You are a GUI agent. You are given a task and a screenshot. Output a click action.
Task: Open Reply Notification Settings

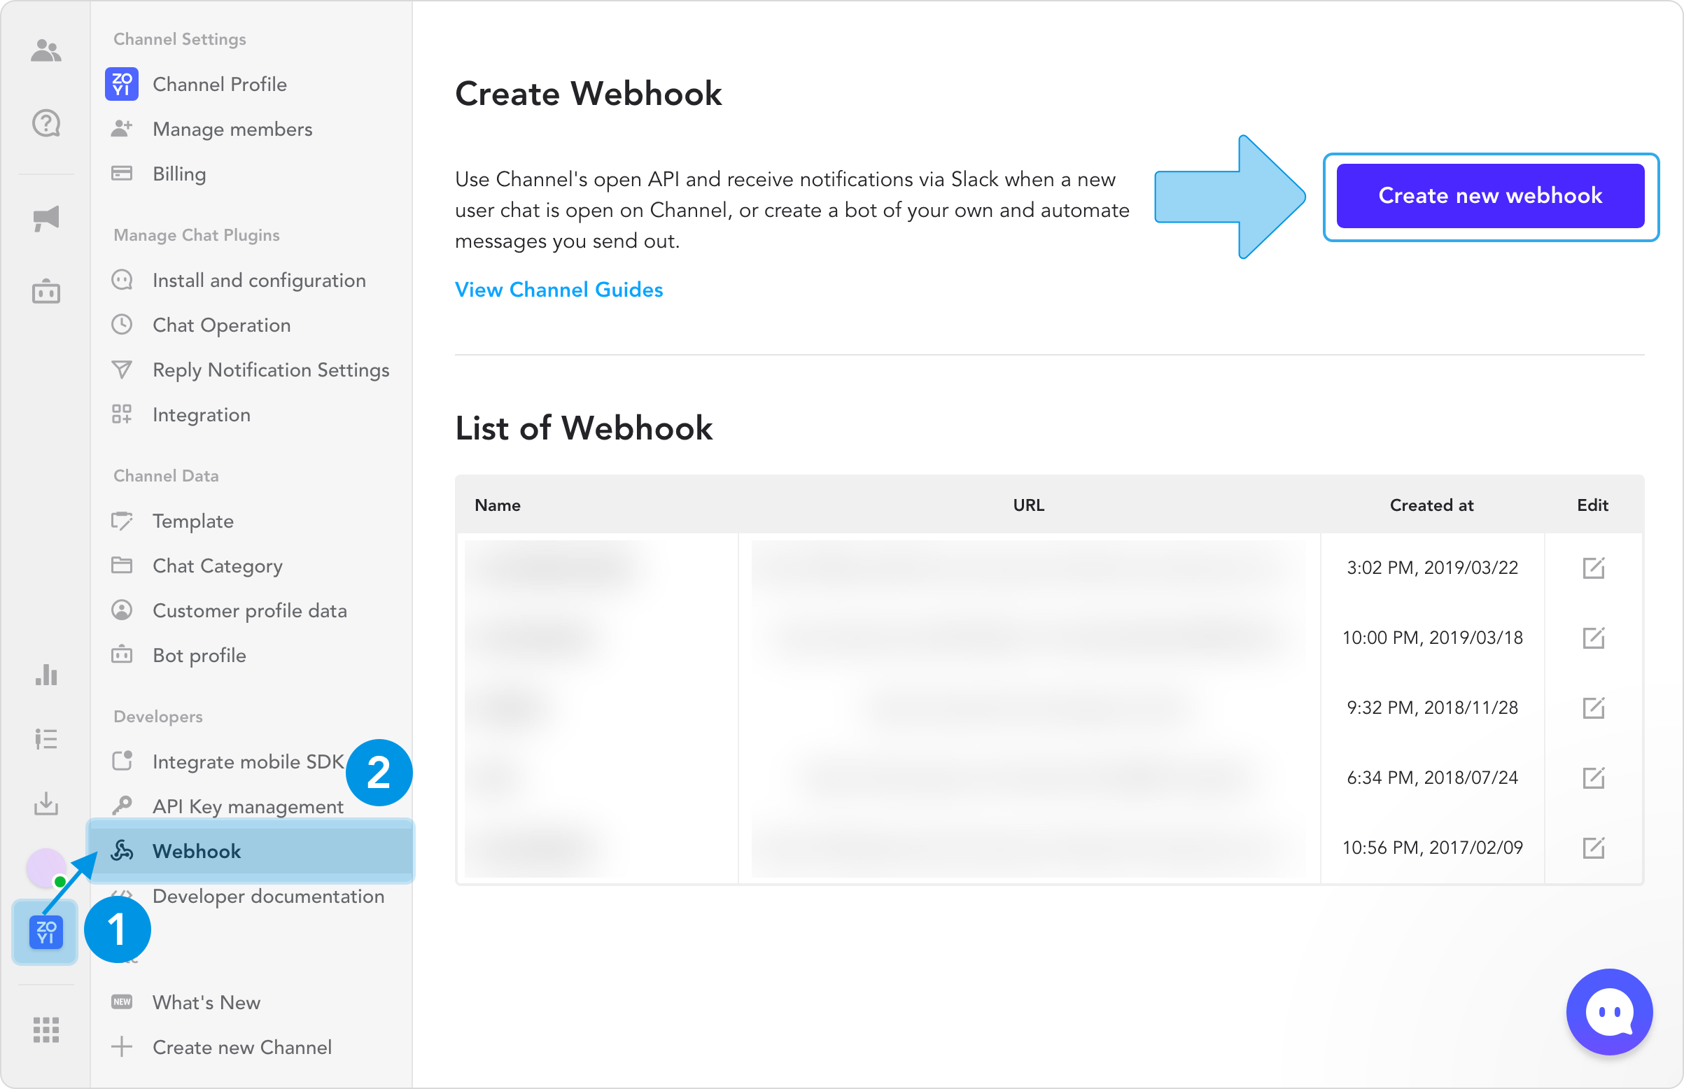pos(271,370)
